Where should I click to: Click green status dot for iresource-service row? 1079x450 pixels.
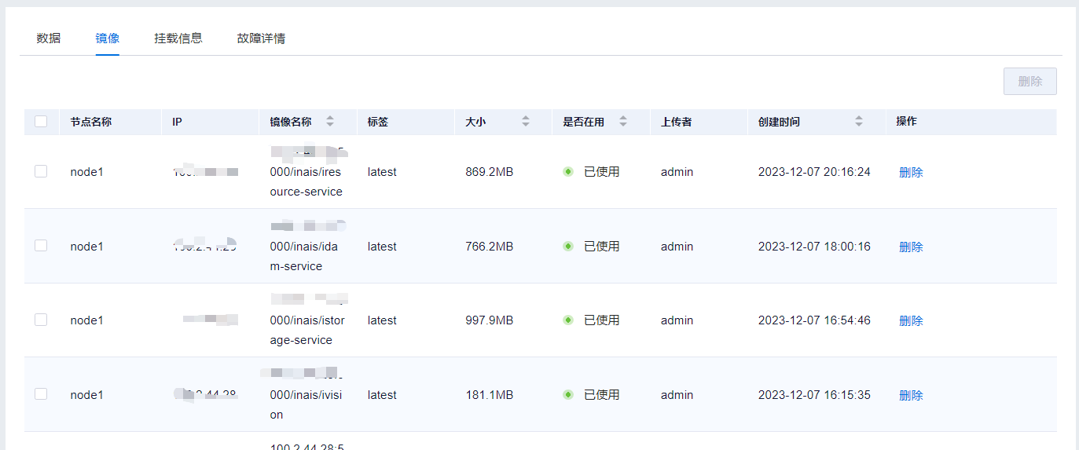pos(568,172)
